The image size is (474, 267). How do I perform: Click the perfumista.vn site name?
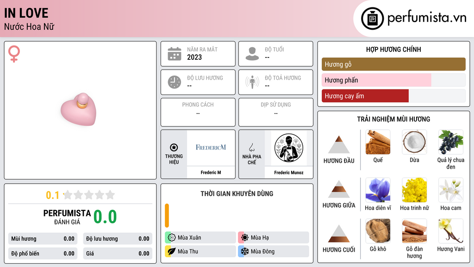click(427, 18)
